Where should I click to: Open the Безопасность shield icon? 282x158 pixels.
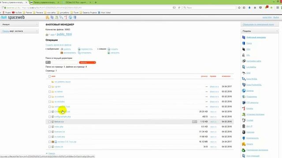(244, 138)
